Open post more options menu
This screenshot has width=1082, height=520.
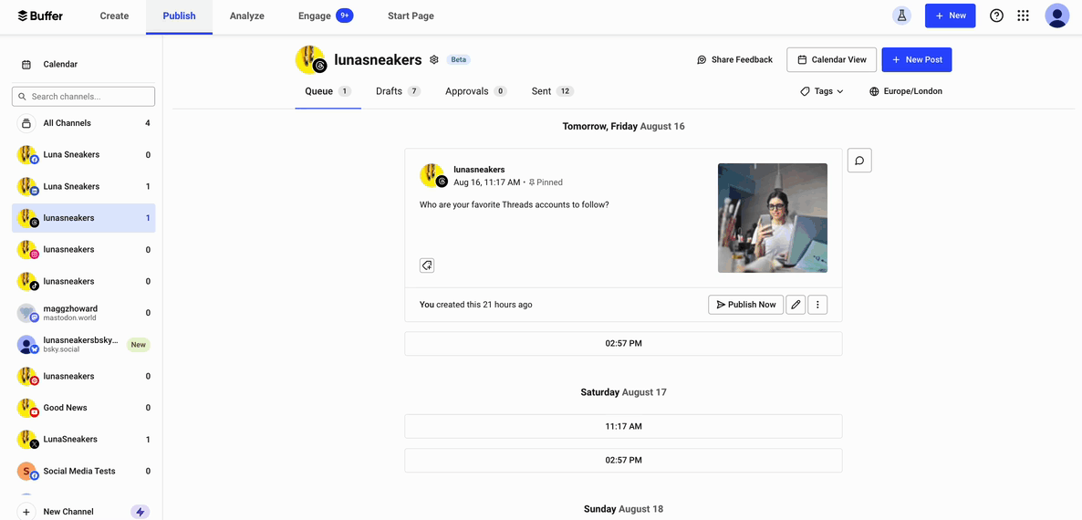817,304
